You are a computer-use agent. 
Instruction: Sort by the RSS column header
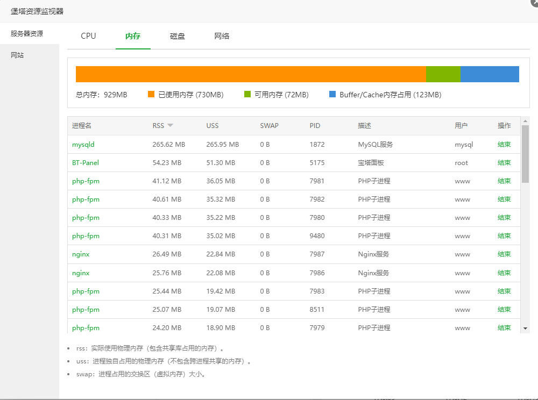coord(158,125)
